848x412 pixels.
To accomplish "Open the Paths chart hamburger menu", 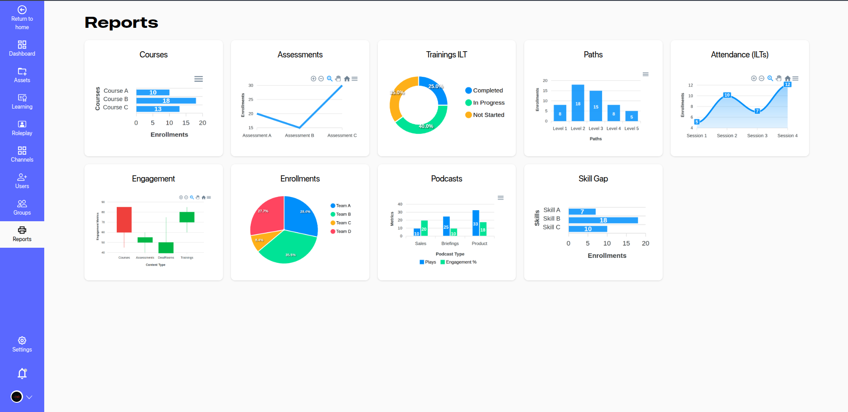I will pyautogui.click(x=645, y=74).
